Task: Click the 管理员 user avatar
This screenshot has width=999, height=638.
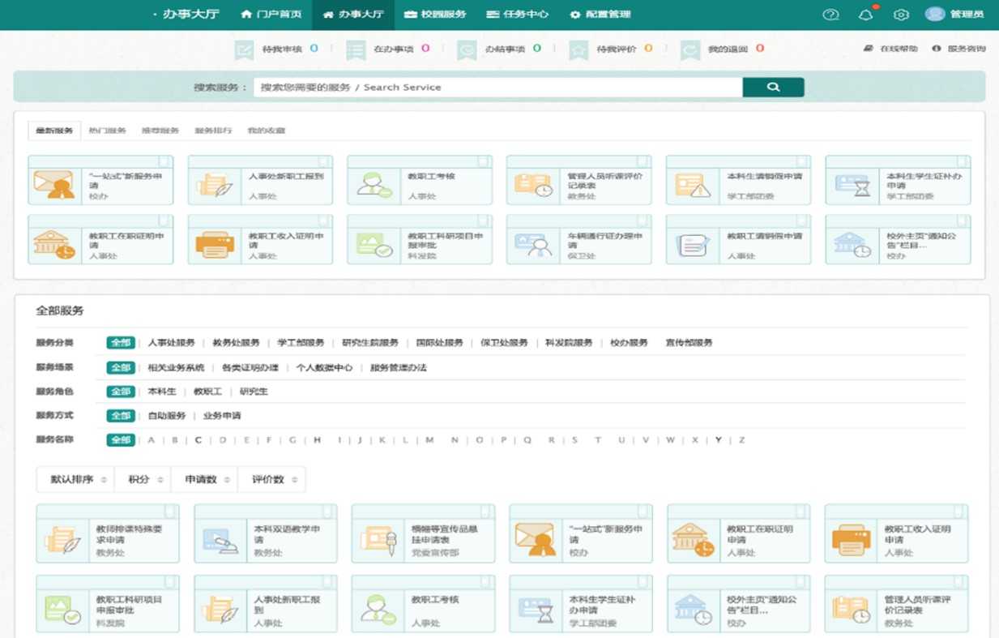Action: point(935,15)
